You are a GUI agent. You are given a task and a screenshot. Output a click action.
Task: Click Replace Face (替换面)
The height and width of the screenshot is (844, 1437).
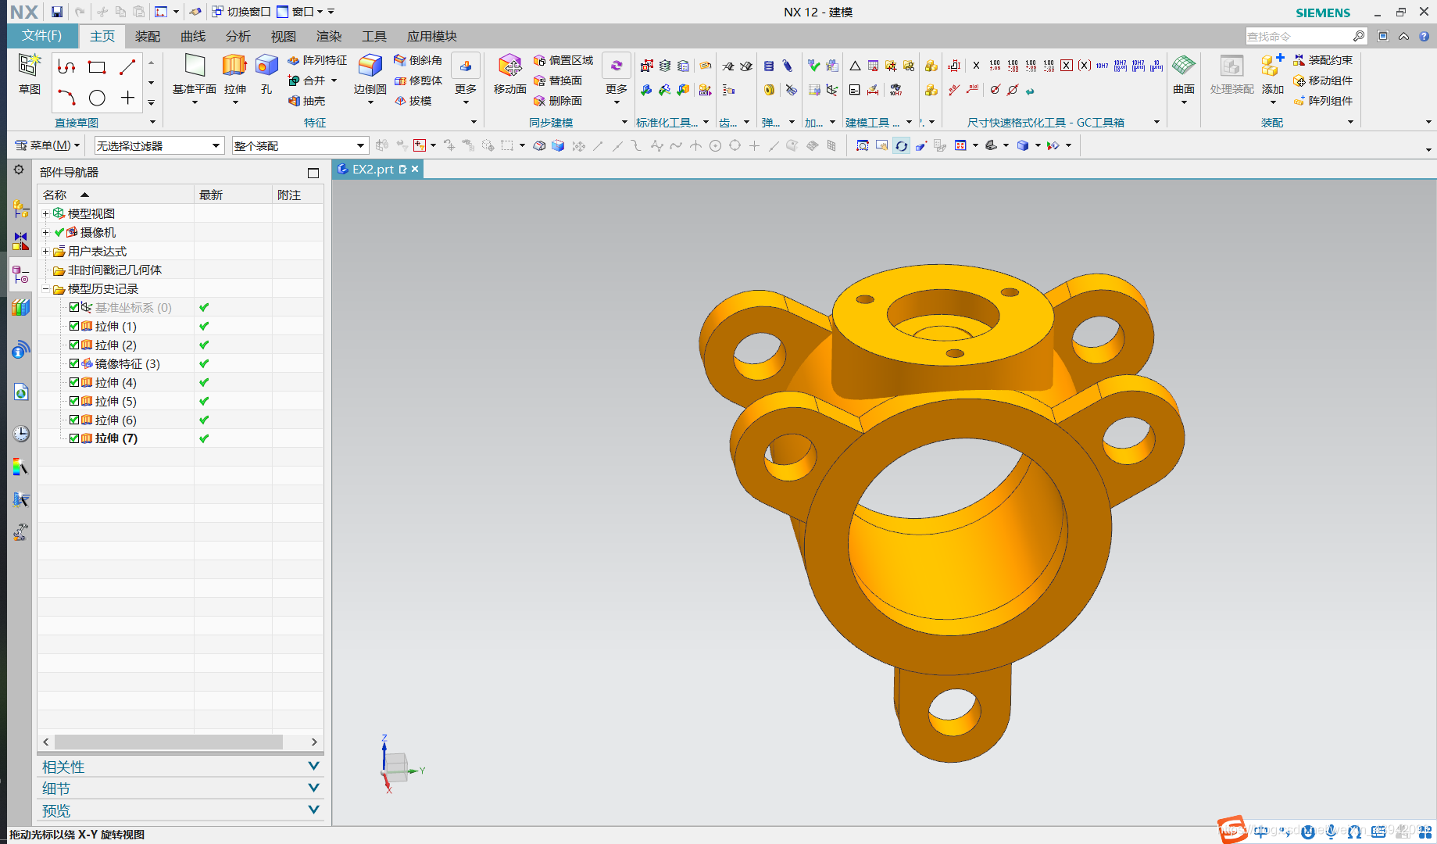(x=558, y=80)
